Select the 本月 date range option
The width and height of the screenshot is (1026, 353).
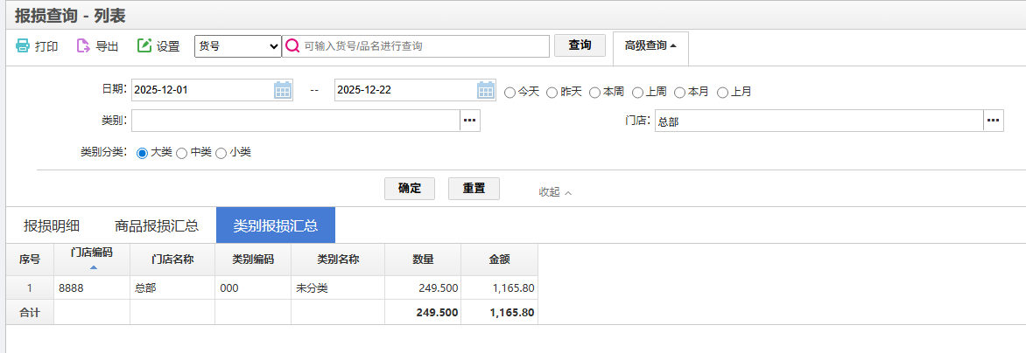pos(679,92)
